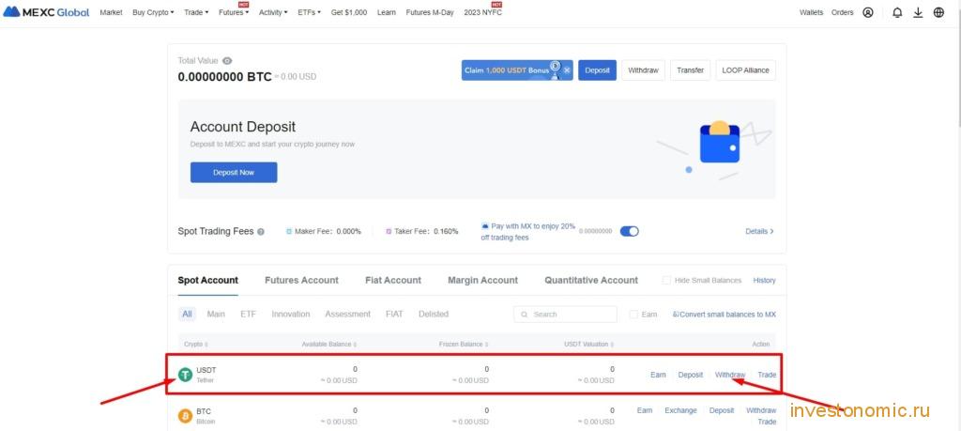Image resolution: width=961 pixels, height=431 pixels.
Task: Open the MEXC Global logo home link
Action: 46,12
